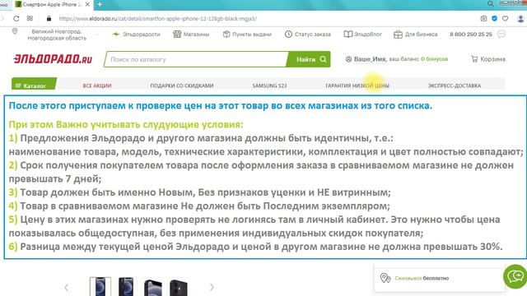Open the green online chat support button

[x=515, y=276]
